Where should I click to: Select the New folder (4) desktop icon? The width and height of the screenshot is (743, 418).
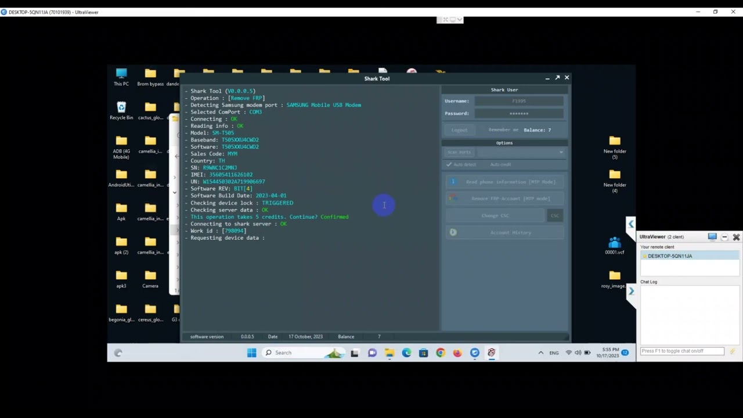point(615,181)
